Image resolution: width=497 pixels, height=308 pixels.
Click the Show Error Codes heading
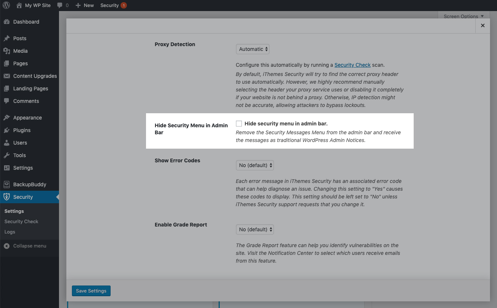[177, 160]
